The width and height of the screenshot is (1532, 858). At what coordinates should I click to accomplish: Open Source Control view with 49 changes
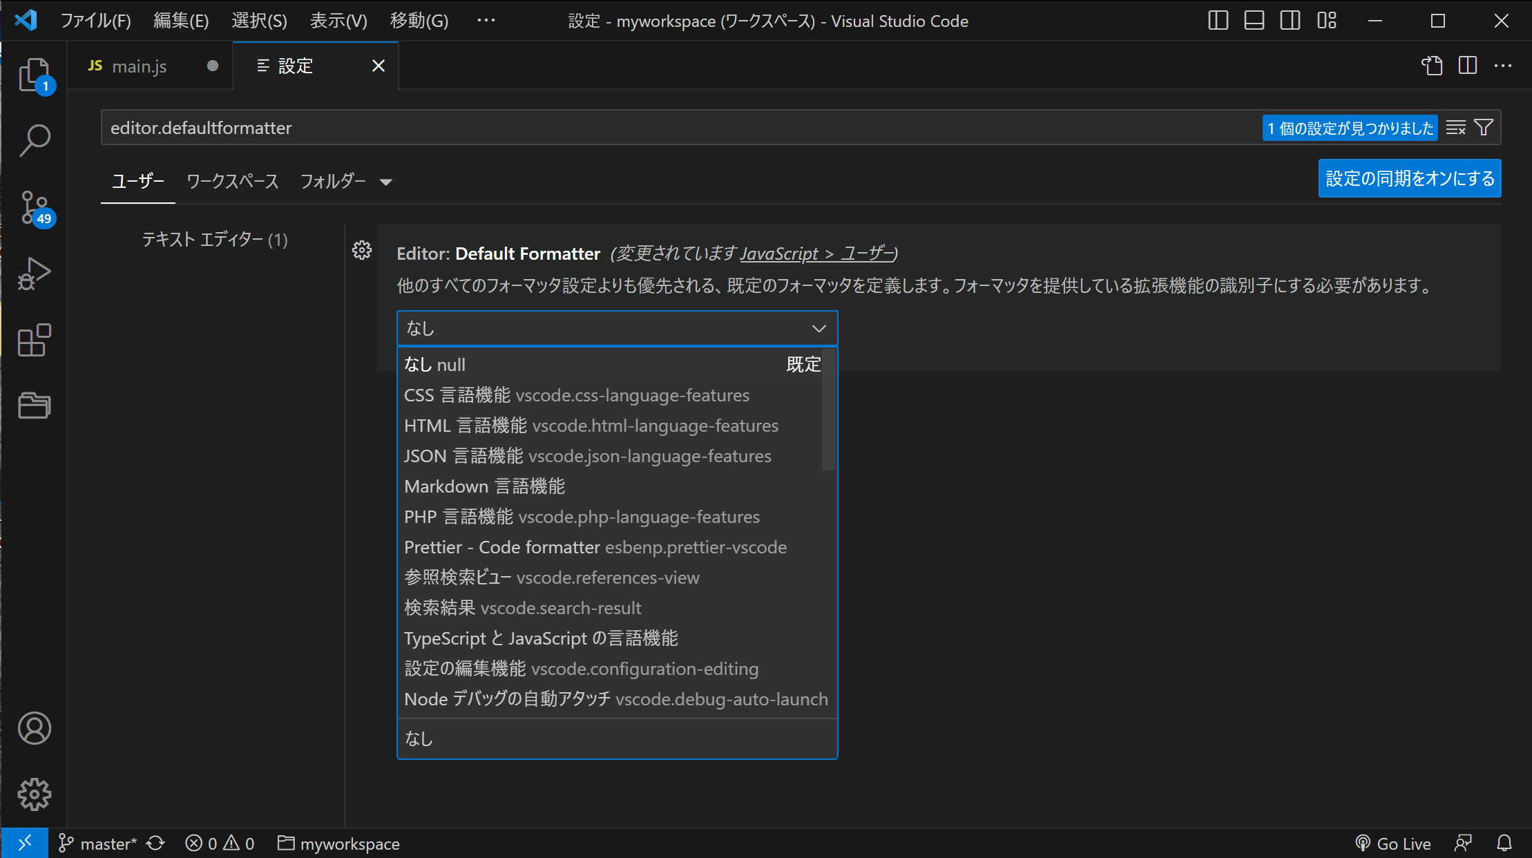tap(35, 207)
